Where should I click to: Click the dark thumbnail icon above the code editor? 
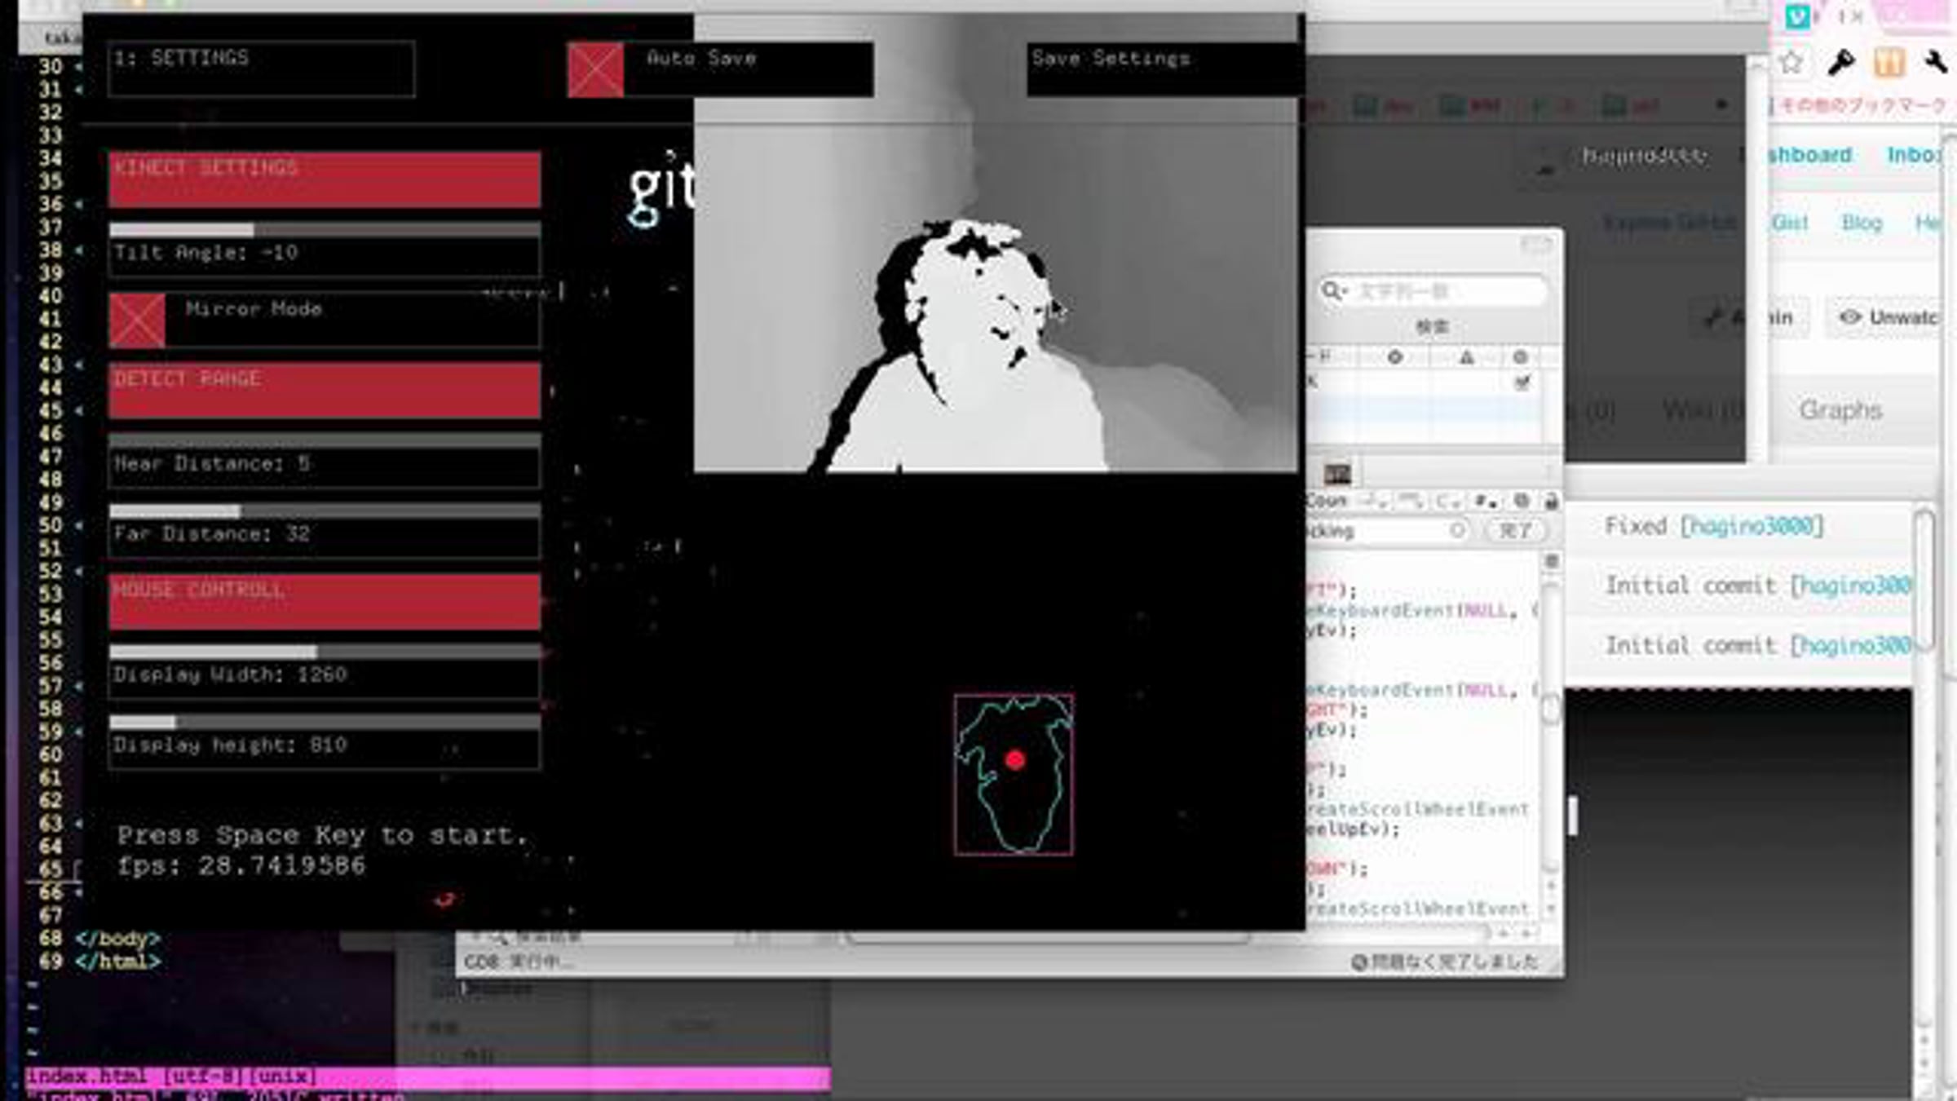(1337, 473)
